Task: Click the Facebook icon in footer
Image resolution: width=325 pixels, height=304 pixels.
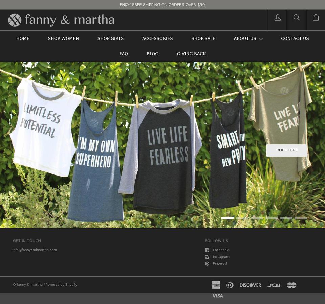Action: click(207, 250)
